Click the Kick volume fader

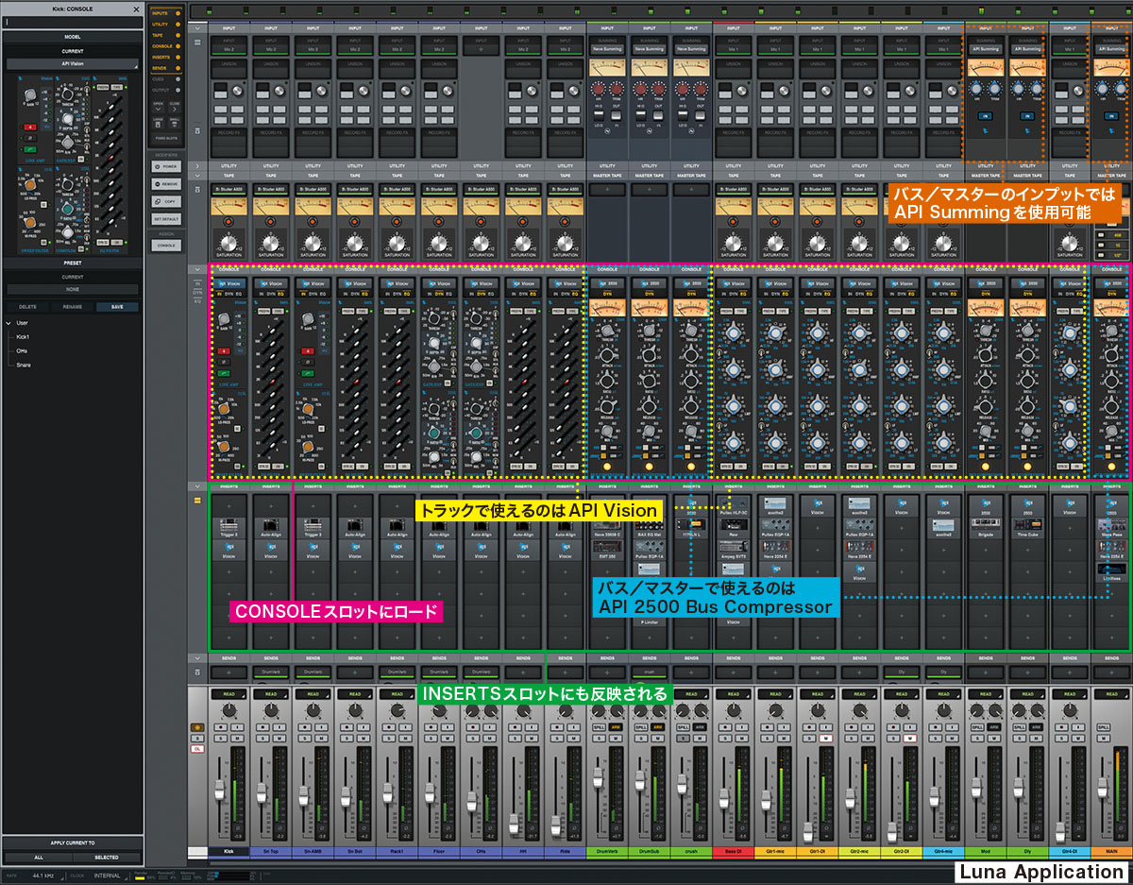pos(221,789)
